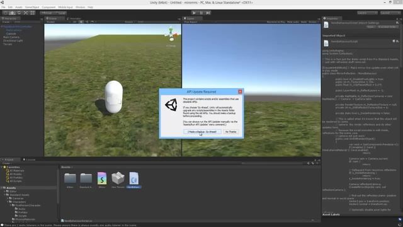
Task: Open the Assets menu
Action: tap(19, 7)
